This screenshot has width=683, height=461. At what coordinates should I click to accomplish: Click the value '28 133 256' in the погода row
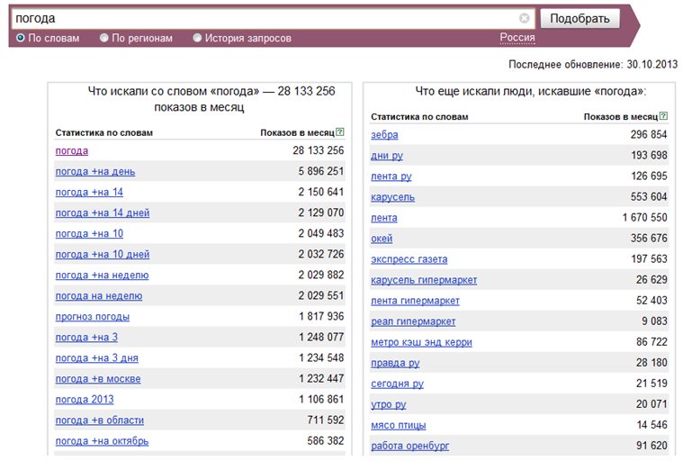point(318,150)
